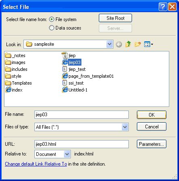Image resolution: width=179 pixels, height=181 pixels.
Task: Select the ssi_test file
Action: point(73,83)
